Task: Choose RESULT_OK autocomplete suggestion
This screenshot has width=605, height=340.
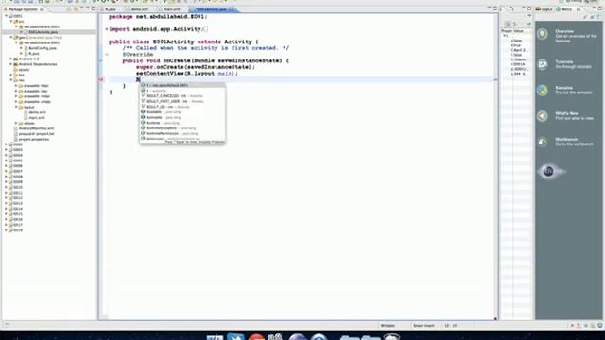Action: tap(182, 107)
